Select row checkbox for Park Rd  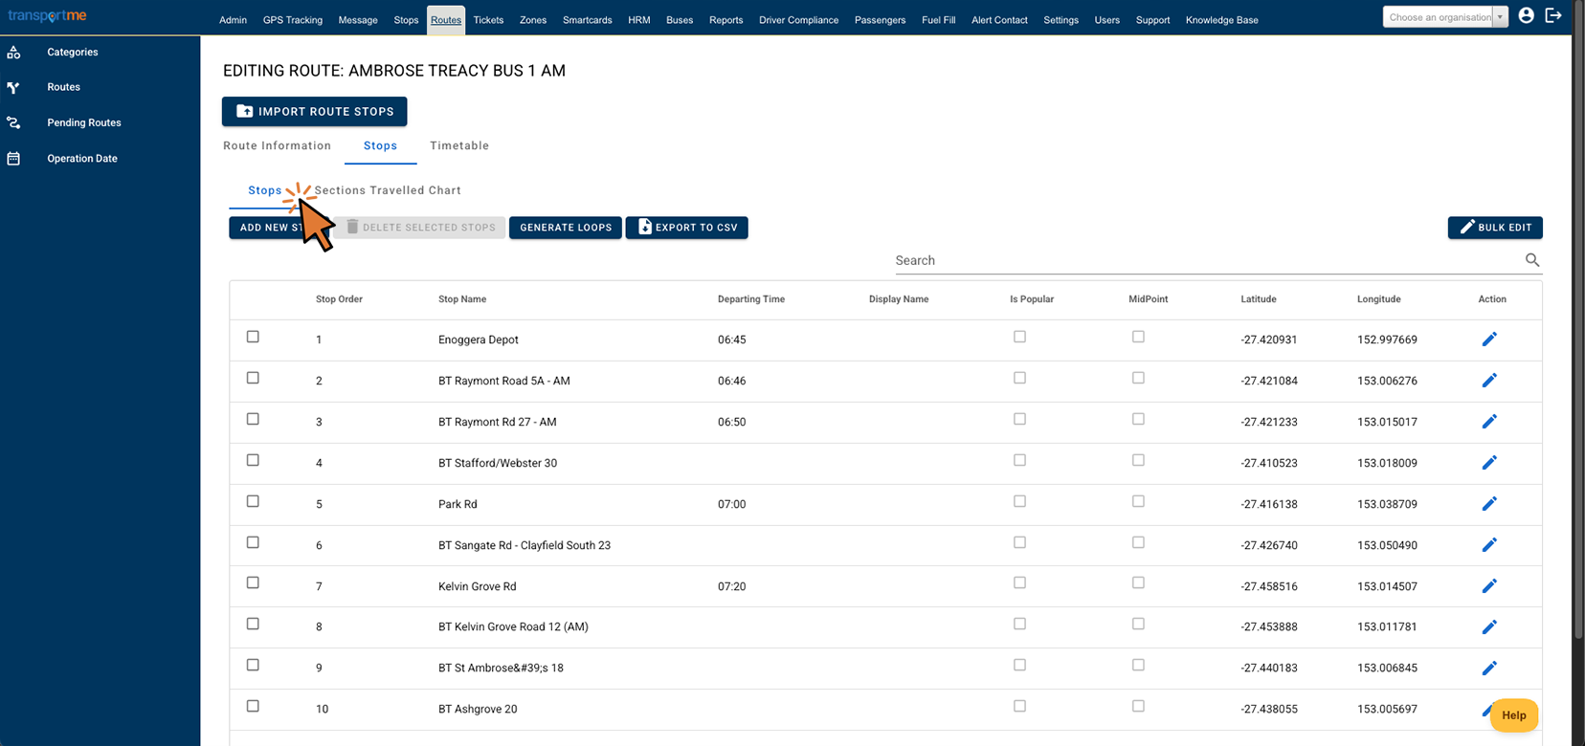pyautogui.click(x=253, y=501)
